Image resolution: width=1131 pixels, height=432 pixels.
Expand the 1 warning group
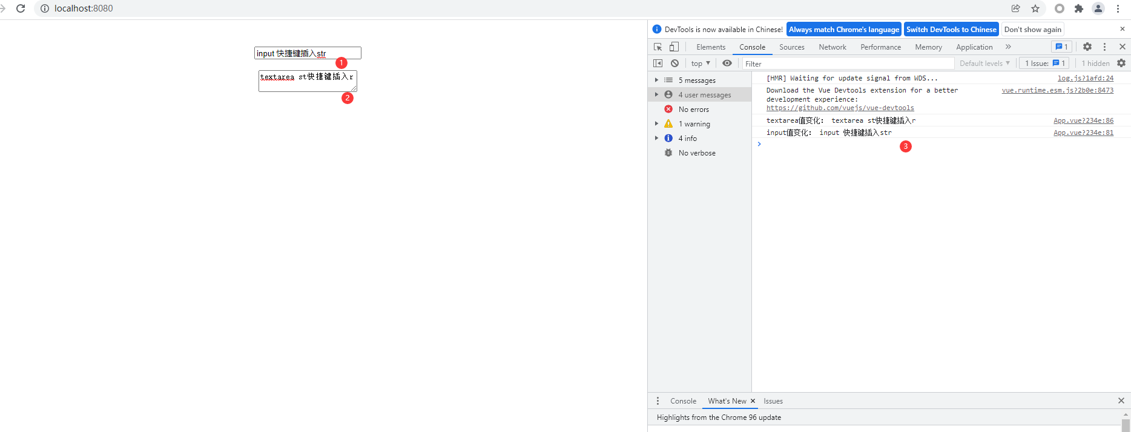point(656,123)
